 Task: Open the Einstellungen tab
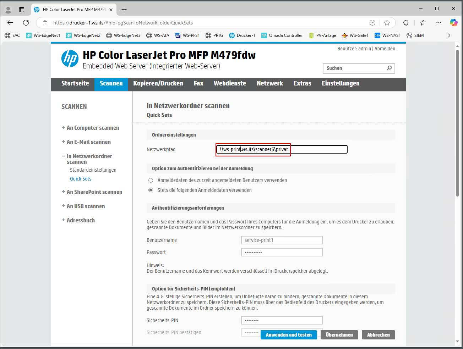tap(341, 83)
